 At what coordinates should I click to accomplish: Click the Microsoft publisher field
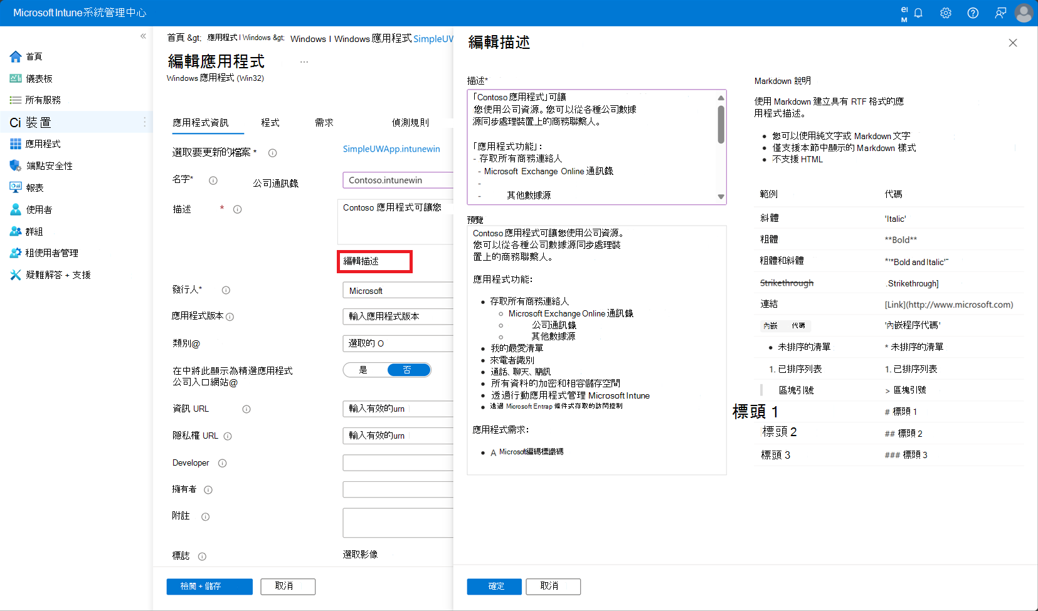pyautogui.click(x=398, y=291)
